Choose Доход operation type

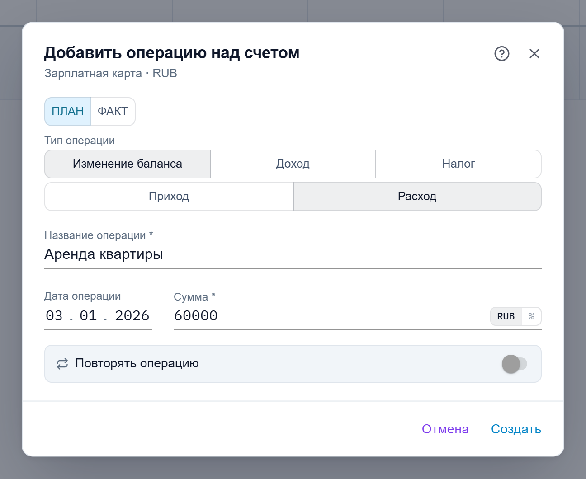[293, 164]
